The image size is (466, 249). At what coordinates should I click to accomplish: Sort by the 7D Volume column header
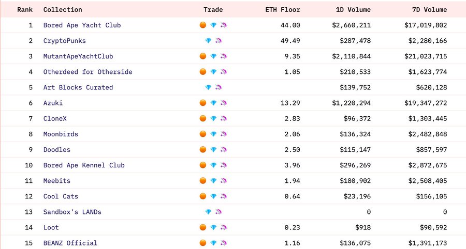[429, 10]
